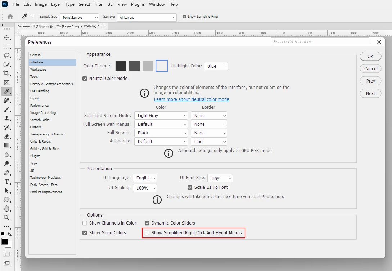Choose the light gray color theme swatch

pos(148,66)
